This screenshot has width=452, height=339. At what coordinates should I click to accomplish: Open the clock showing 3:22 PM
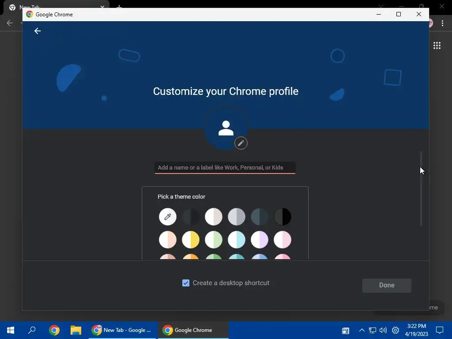(x=417, y=330)
